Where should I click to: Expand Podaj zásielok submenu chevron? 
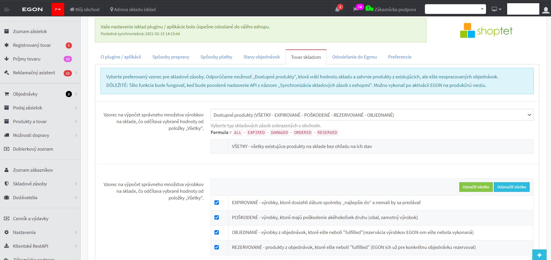click(76, 108)
